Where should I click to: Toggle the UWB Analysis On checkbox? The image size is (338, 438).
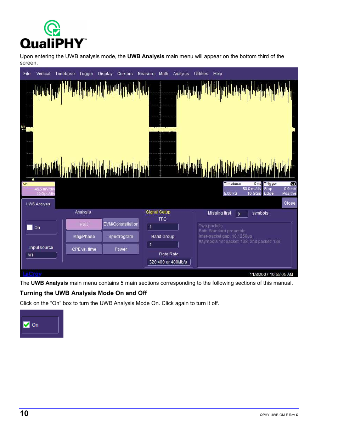30,227
